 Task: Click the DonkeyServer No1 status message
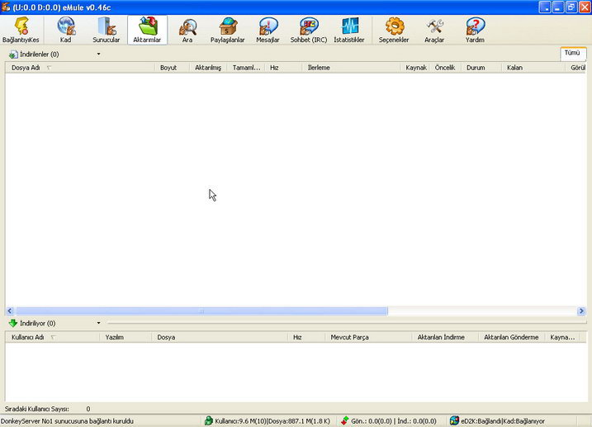coord(67,421)
